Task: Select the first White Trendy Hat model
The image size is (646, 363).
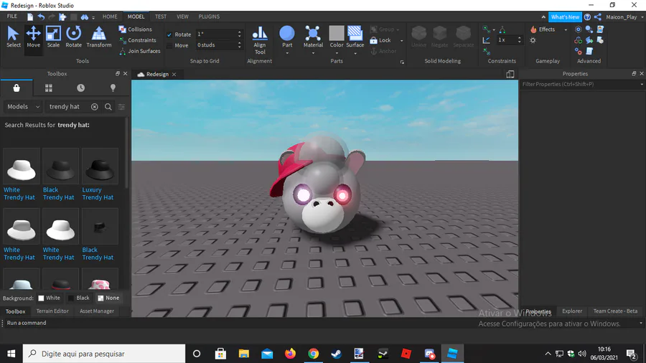Action: (x=22, y=166)
